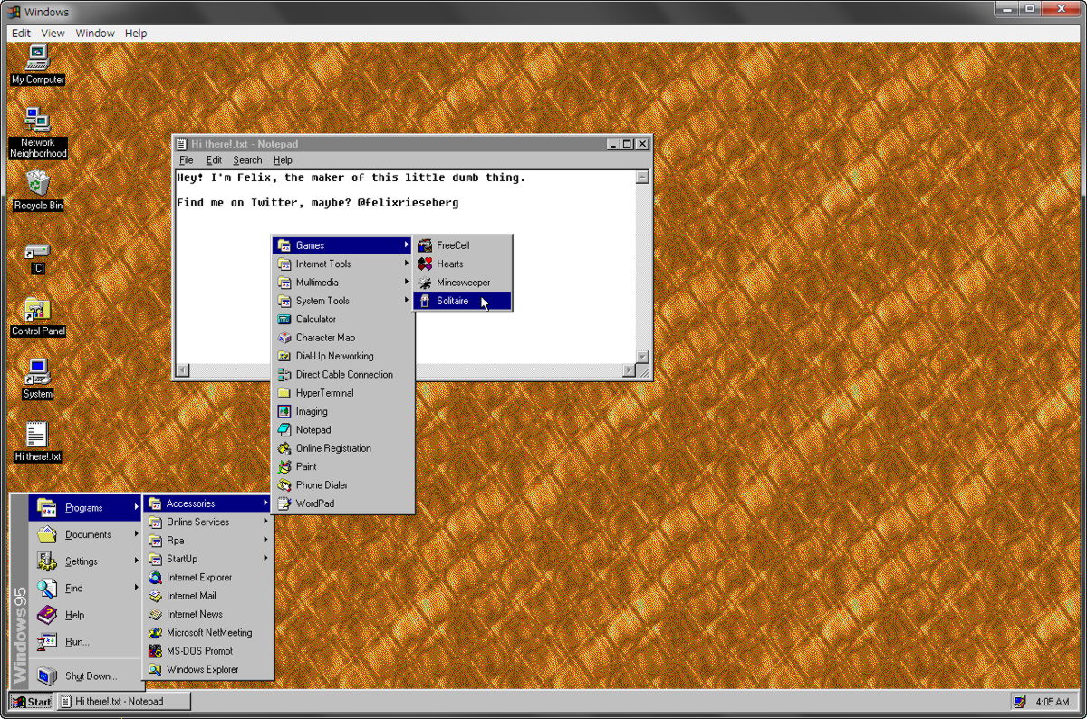Select the System desktop shortcut
The height and width of the screenshot is (719, 1087).
(37, 379)
